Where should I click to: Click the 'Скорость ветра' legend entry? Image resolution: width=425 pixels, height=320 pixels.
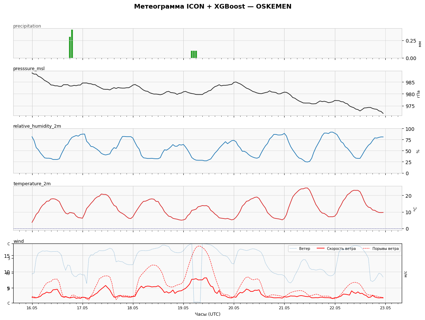click(x=336, y=249)
